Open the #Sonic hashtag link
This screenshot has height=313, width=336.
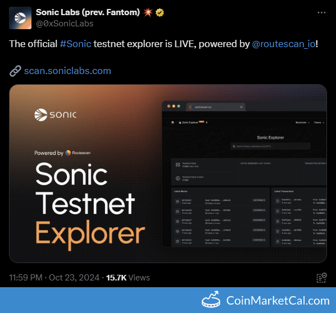(x=75, y=44)
